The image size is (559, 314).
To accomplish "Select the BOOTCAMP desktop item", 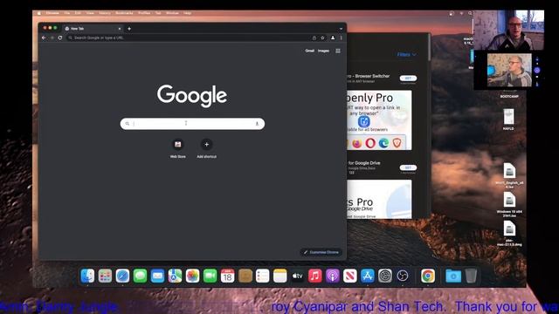I will 509,97.
